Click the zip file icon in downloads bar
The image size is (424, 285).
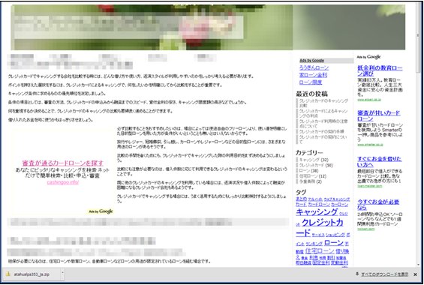click(8, 274)
